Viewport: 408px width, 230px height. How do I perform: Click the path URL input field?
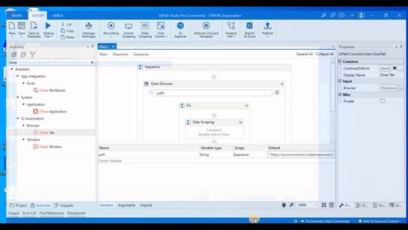pos(214,93)
